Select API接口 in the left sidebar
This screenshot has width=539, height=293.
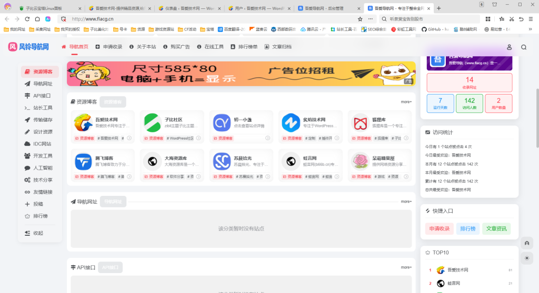point(40,96)
